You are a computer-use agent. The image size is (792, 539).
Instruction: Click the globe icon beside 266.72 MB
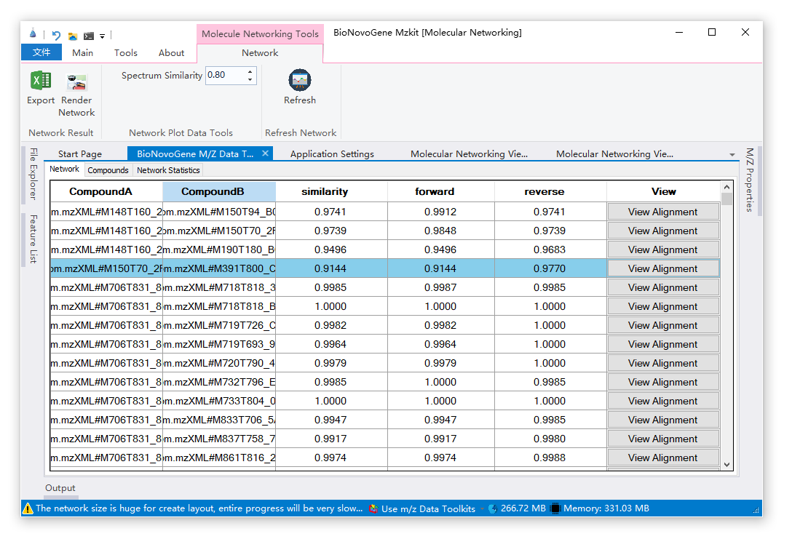tap(493, 508)
